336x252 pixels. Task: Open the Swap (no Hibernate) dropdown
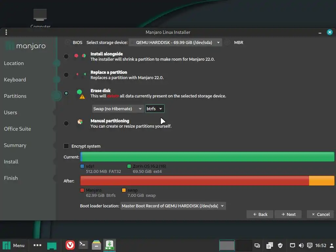click(118, 109)
